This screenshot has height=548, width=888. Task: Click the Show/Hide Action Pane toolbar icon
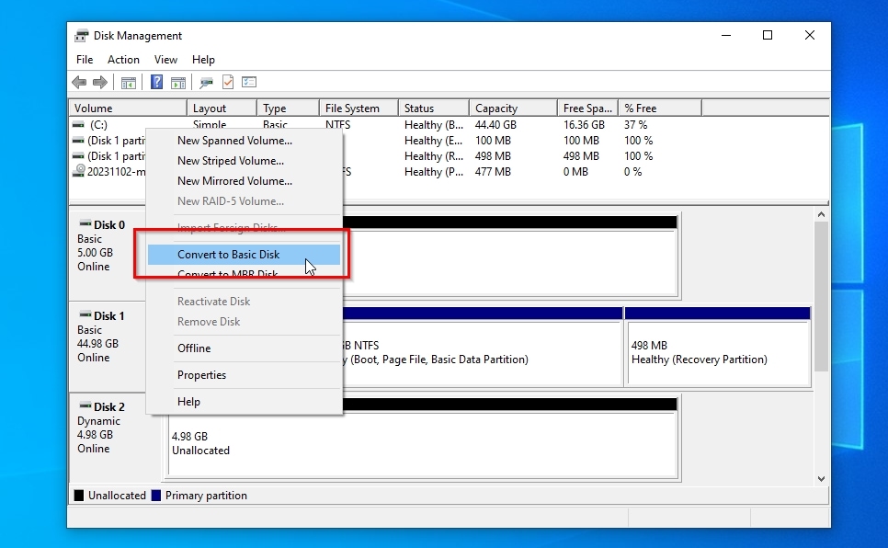178,83
